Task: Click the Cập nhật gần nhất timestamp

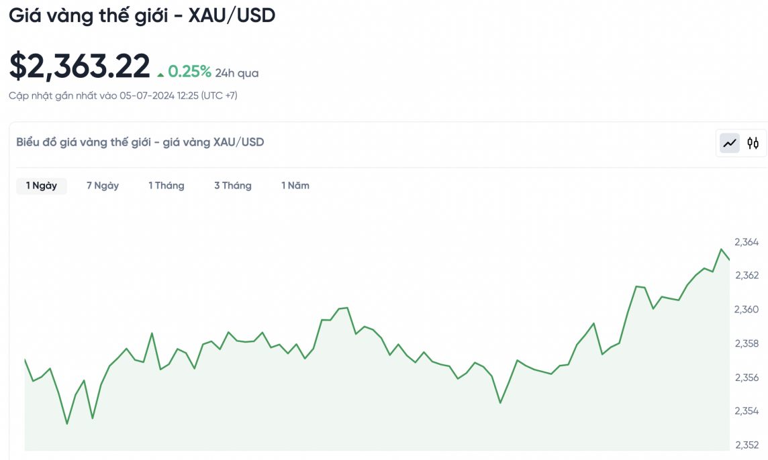Action: coord(123,96)
